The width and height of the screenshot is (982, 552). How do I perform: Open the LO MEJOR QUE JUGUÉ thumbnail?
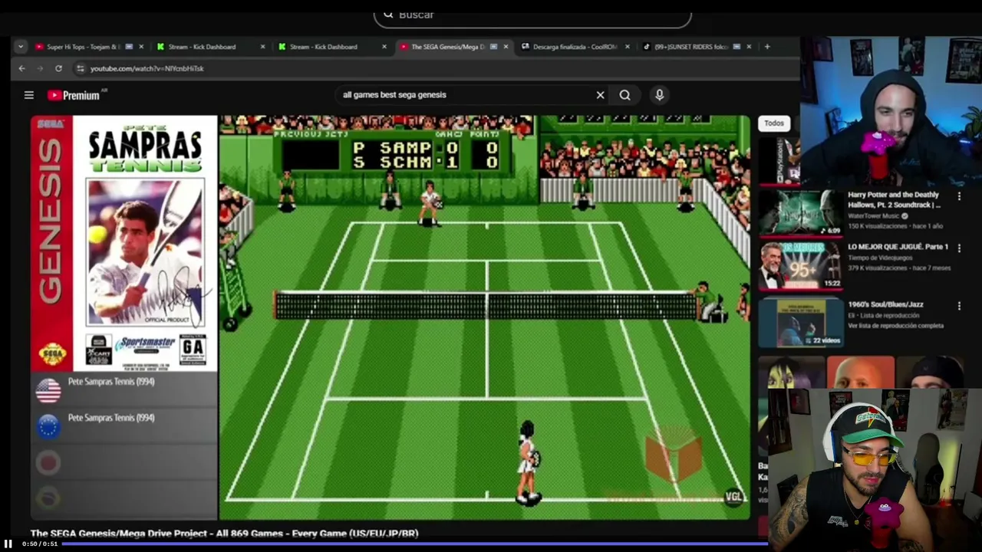point(800,265)
